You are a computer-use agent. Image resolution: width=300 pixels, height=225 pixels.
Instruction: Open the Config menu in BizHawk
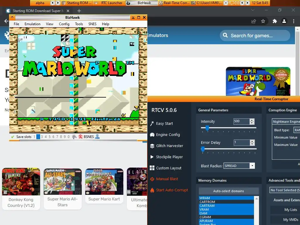click(x=64, y=24)
